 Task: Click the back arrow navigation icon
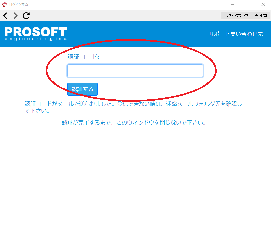click(x=5, y=16)
